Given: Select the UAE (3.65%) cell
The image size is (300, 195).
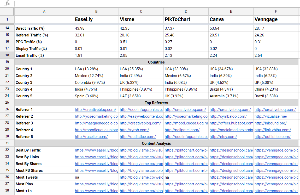Looking at the screenshot, I should click(x=141, y=96).
